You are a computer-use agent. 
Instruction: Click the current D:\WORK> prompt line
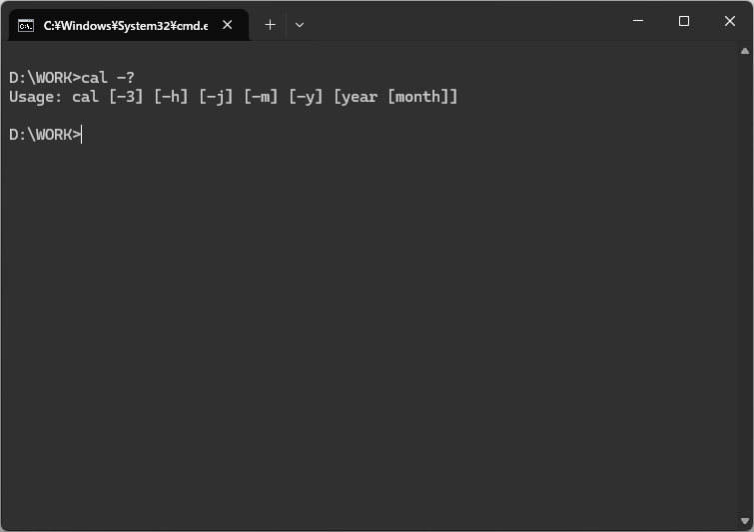[x=46, y=135]
